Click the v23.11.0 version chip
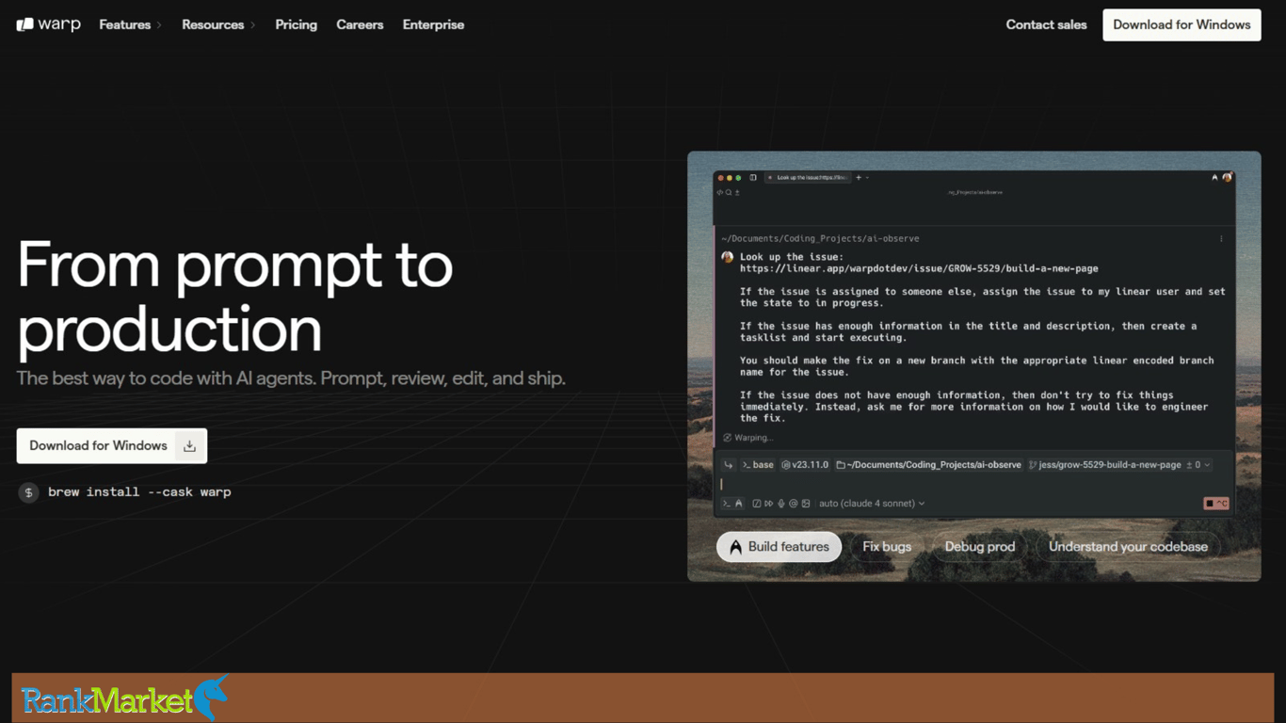 point(805,465)
